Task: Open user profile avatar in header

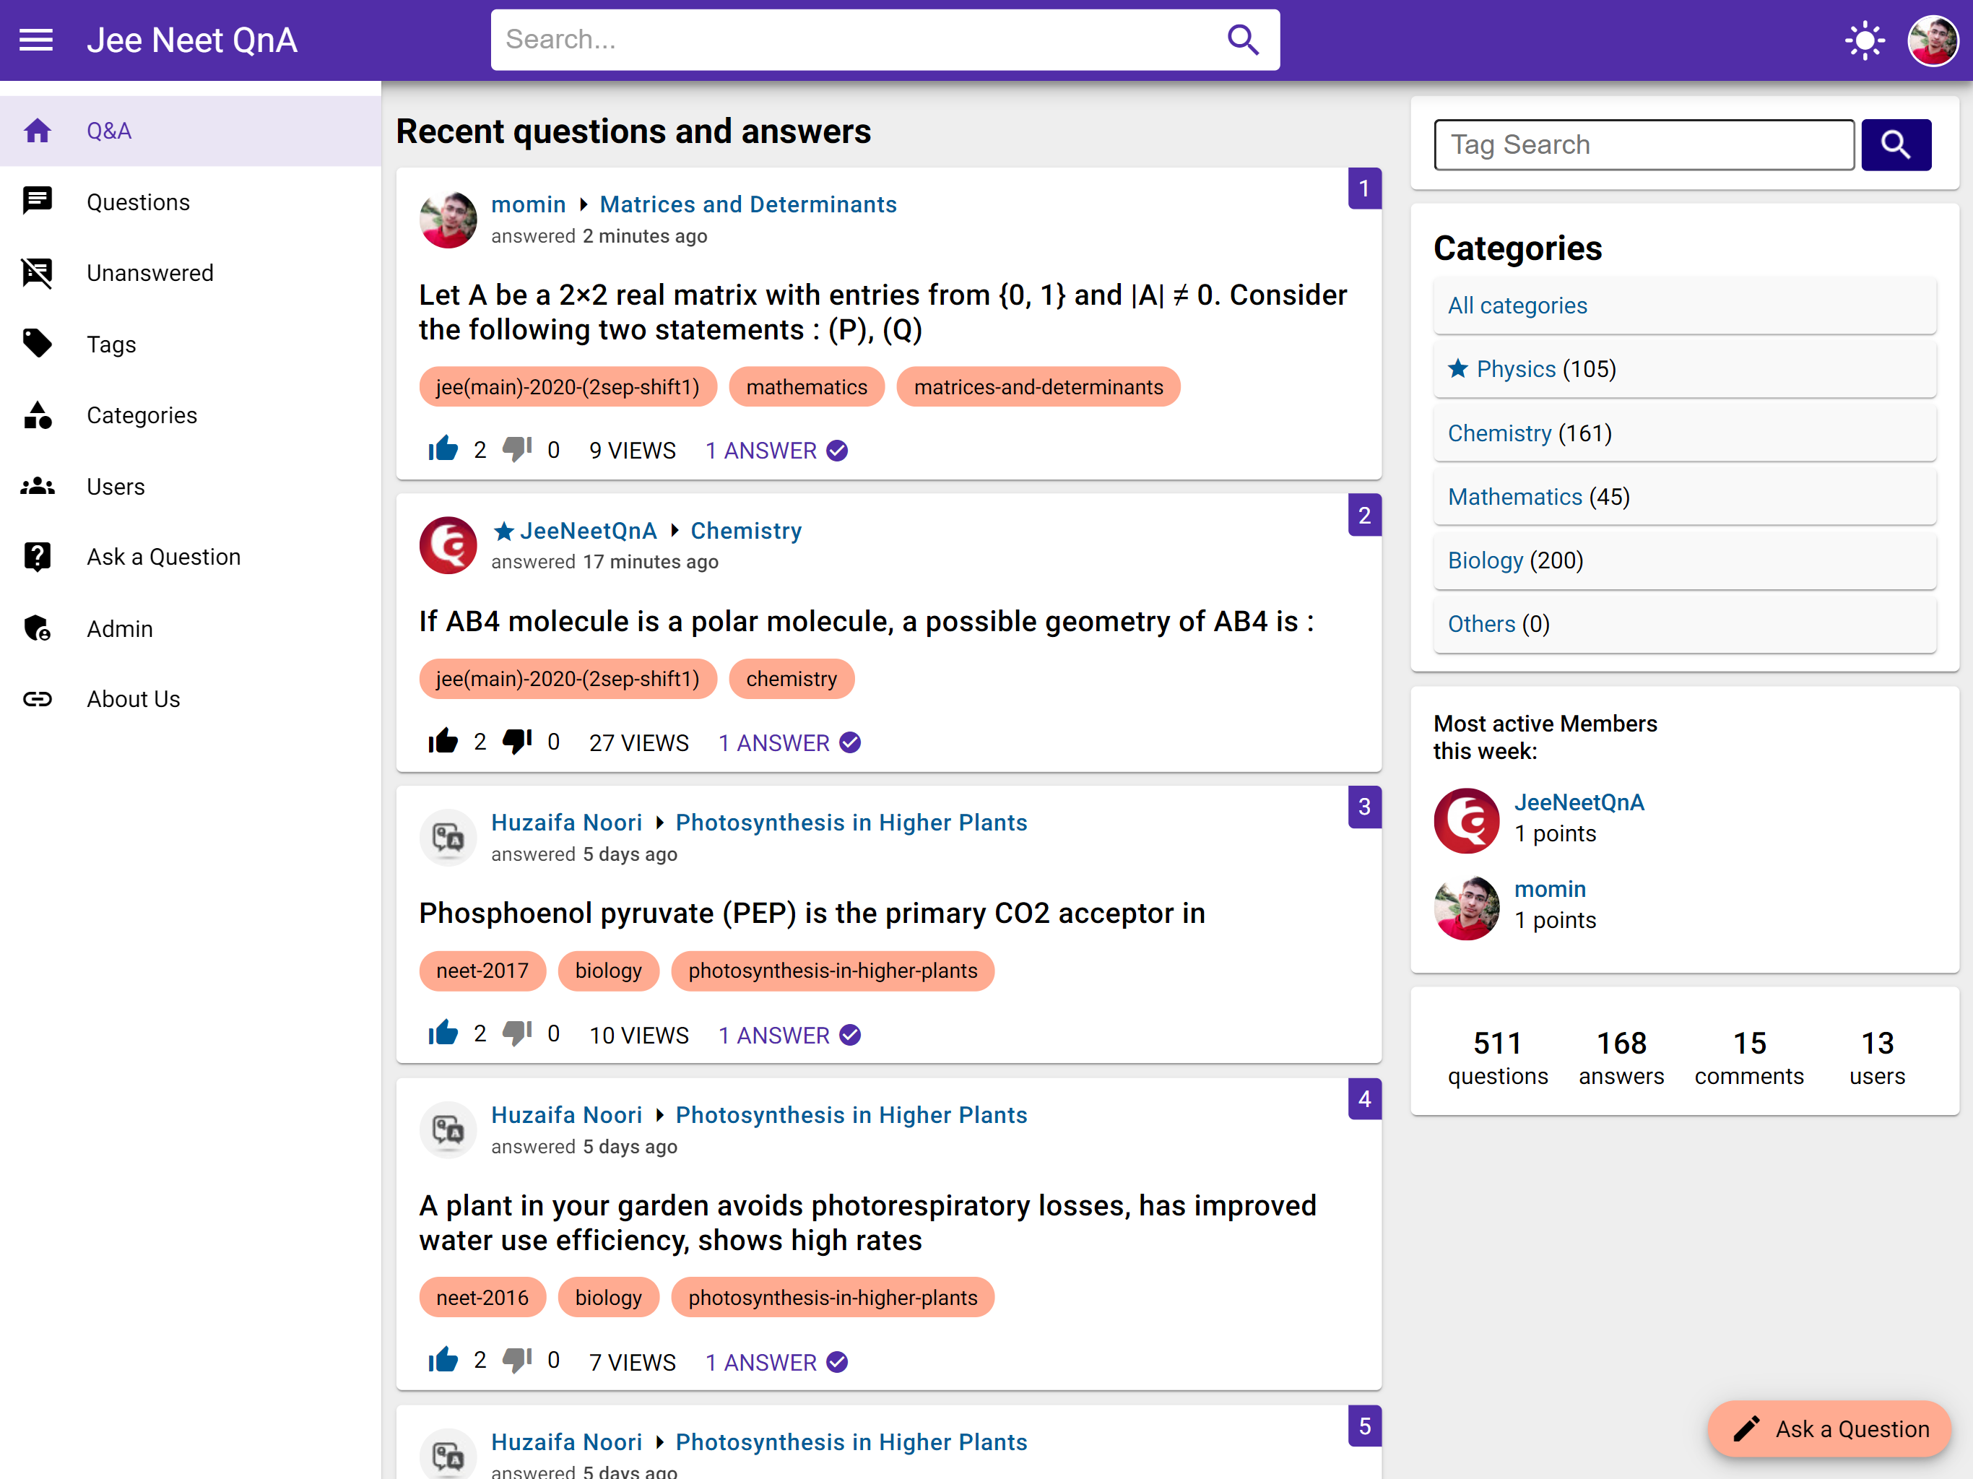Action: click(x=1932, y=40)
